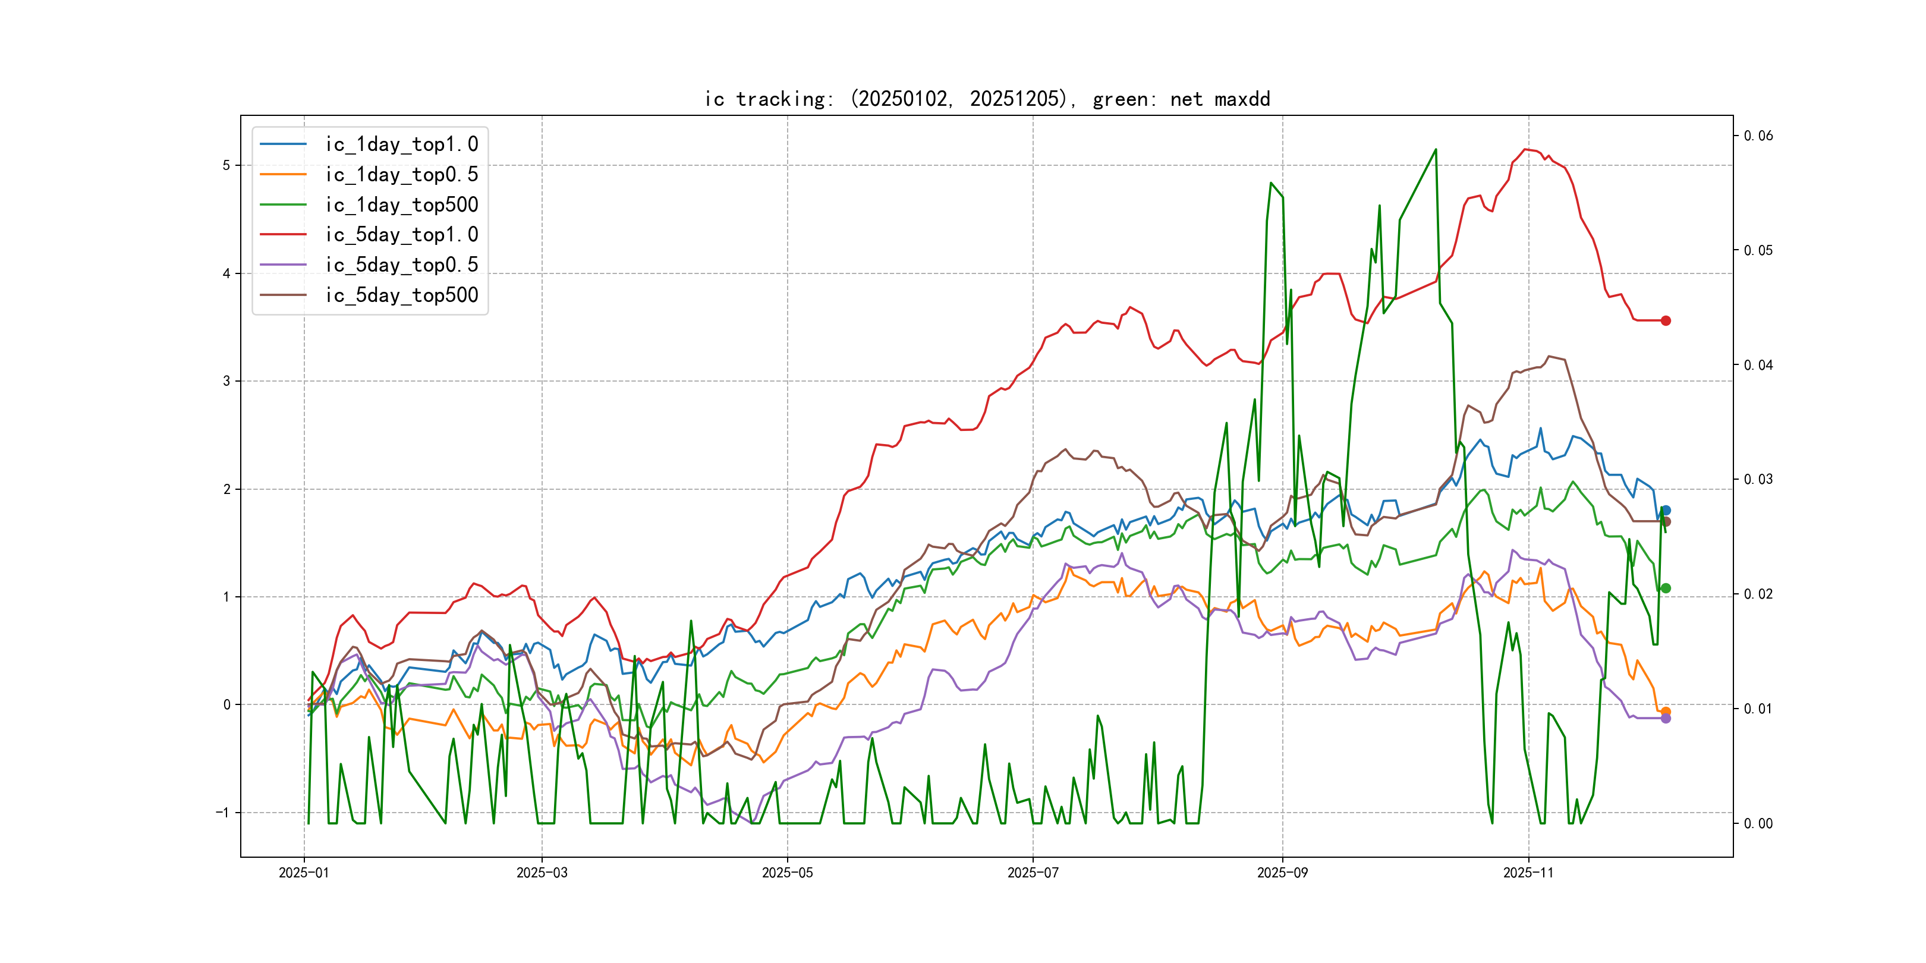Click the 2025-11 x-axis tick label

[x=1528, y=873]
